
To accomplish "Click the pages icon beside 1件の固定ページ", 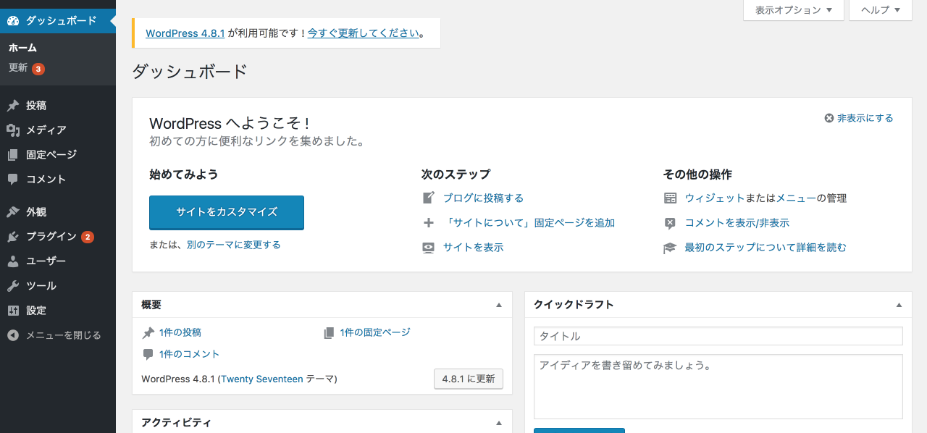I will [329, 332].
